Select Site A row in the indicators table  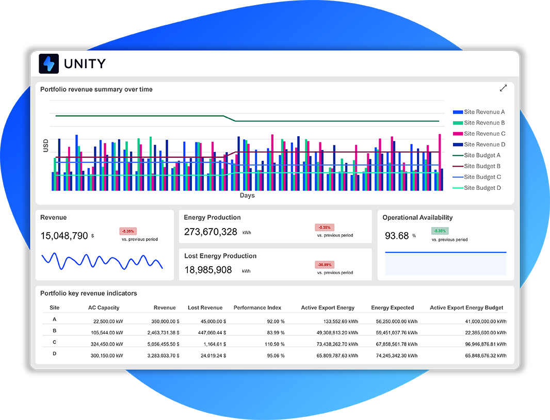54,319
